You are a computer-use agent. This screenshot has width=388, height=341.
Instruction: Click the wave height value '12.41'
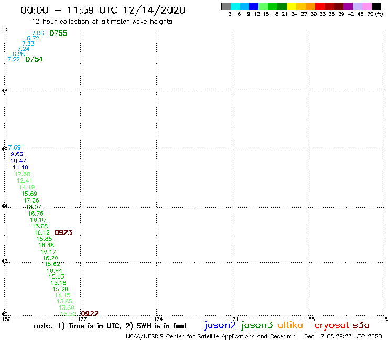25,180
